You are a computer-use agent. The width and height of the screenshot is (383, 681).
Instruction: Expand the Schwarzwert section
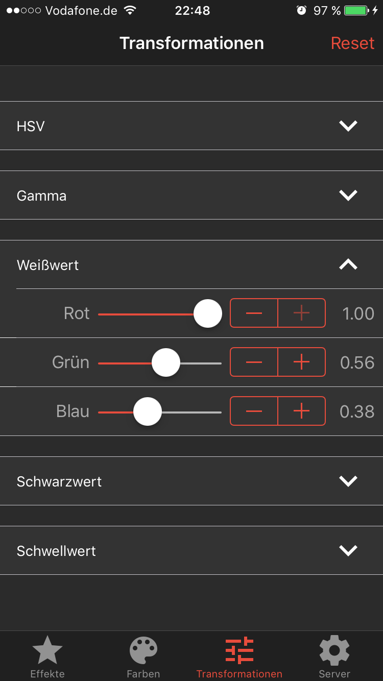(x=348, y=481)
